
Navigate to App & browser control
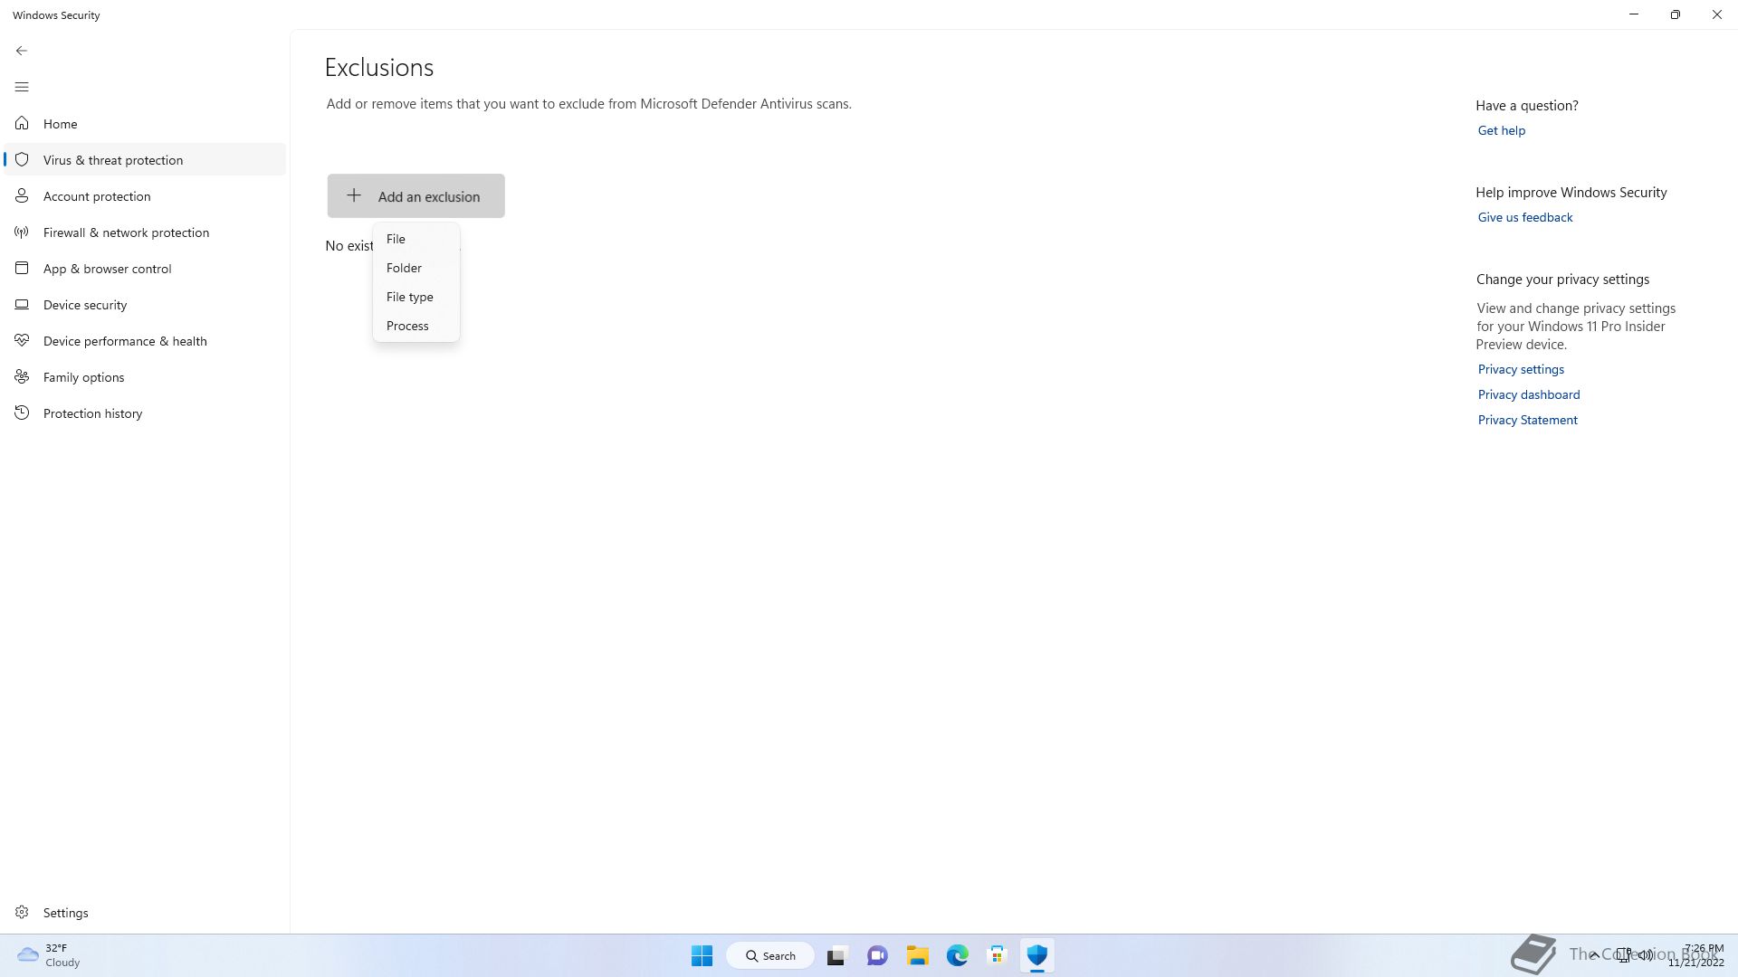[x=145, y=269]
